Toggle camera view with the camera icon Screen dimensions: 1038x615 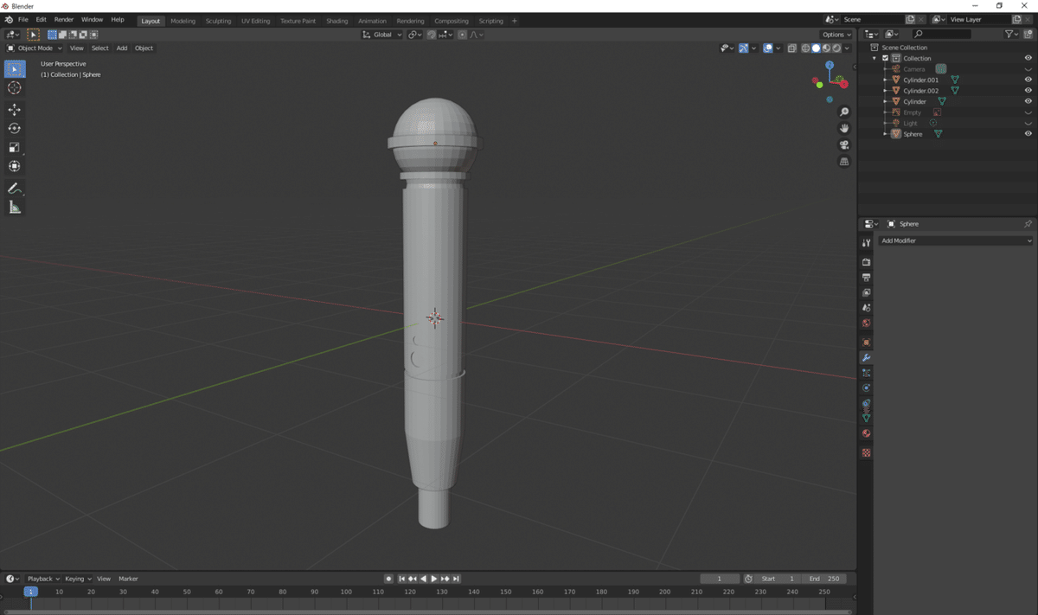pyautogui.click(x=845, y=144)
